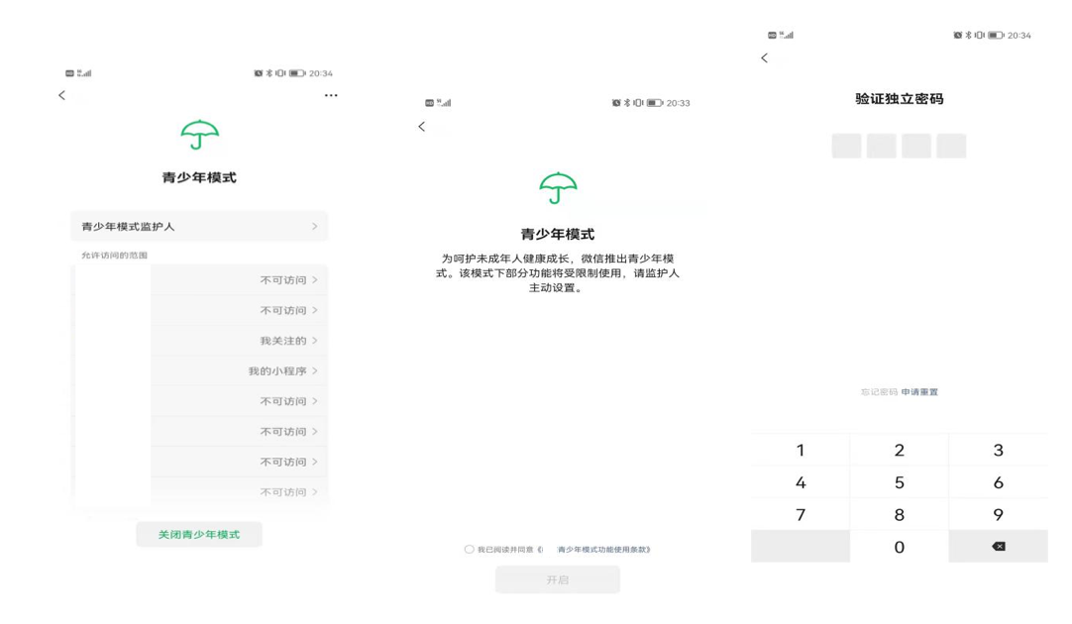Tap keypad digit 4
This screenshot has width=1072, height=624.
click(x=801, y=482)
